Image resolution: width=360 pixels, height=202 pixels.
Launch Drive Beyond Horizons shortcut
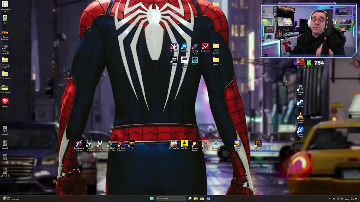point(79,146)
